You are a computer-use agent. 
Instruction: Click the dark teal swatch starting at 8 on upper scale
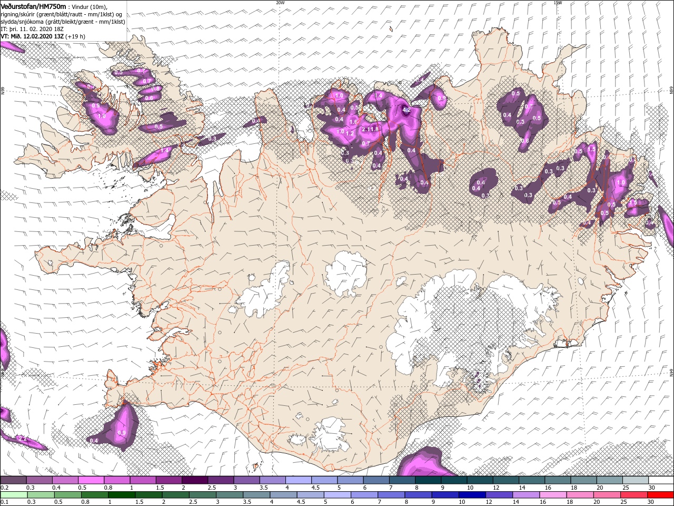[428, 480]
